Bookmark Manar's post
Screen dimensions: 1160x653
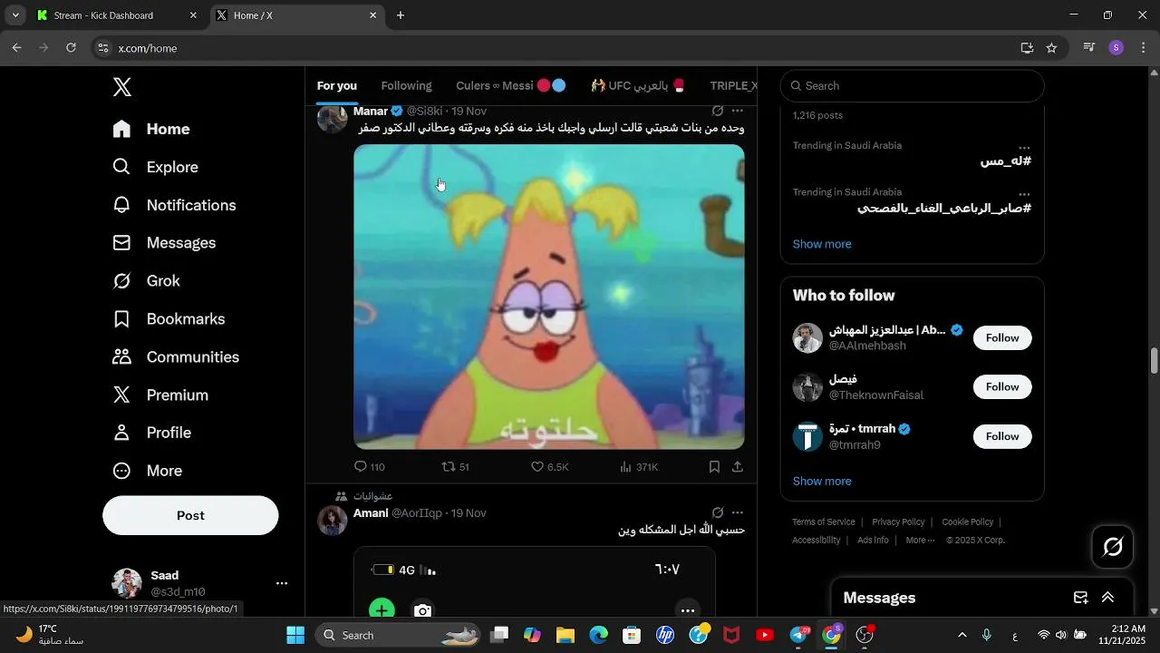pyautogui.click(x=714, y=467)
